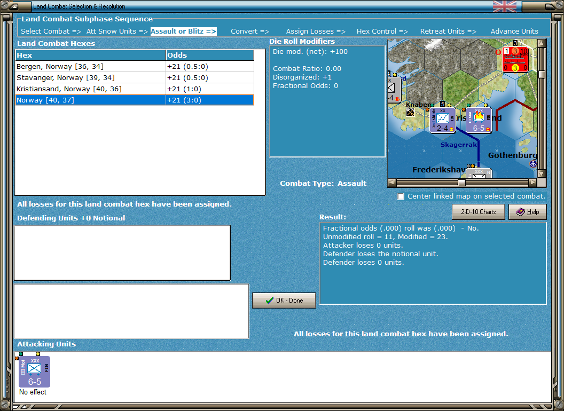
Task: Open the Help button
Action: pyautogui.click(x=528, y=212)
